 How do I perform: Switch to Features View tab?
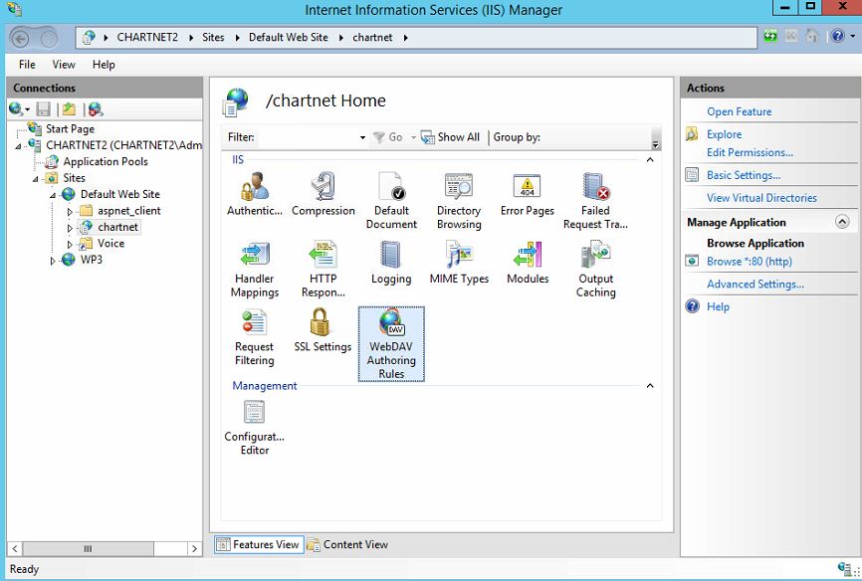[x=259, y=545]
